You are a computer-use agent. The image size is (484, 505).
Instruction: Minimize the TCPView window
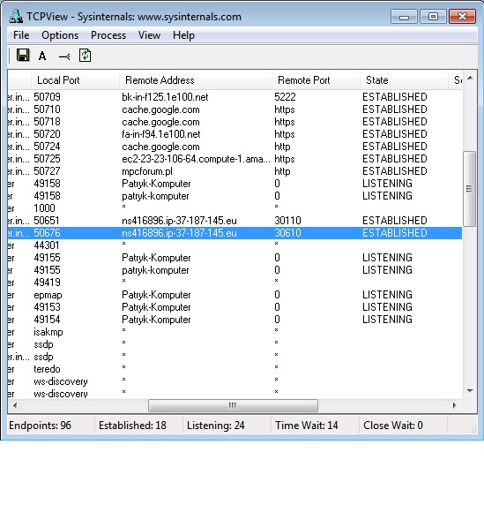(x=404, y=17)
